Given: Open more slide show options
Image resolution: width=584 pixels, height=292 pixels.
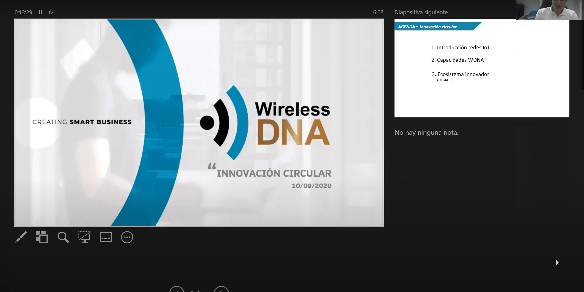Looking at the screenshot, I should 127,237.
